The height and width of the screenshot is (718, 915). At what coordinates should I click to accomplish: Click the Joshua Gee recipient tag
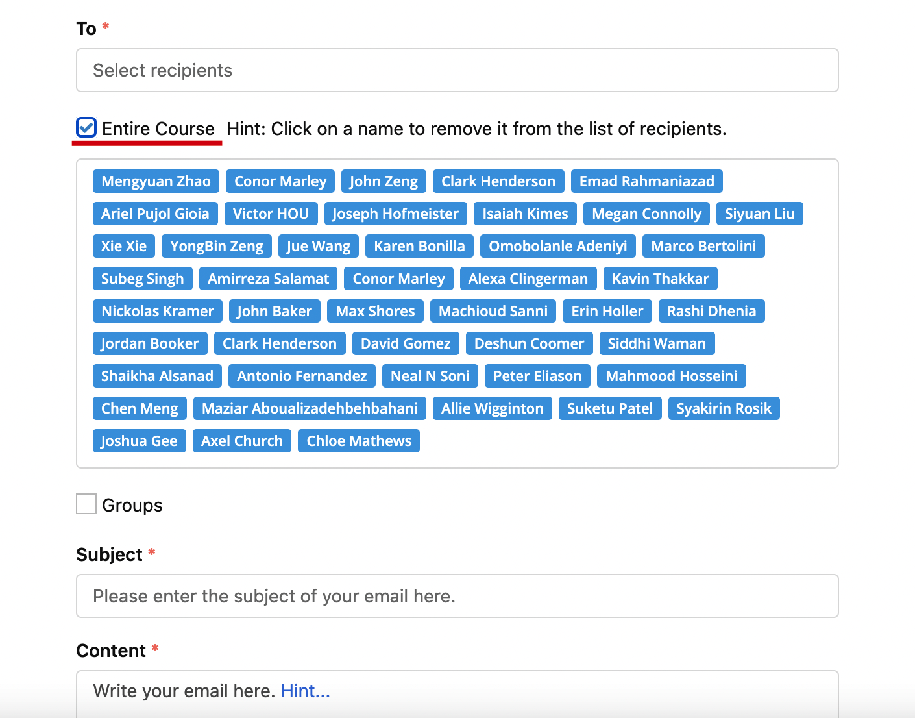click(140, 441)
